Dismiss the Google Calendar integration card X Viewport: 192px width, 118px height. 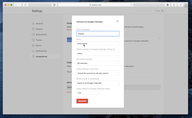(x=159, y=38)
